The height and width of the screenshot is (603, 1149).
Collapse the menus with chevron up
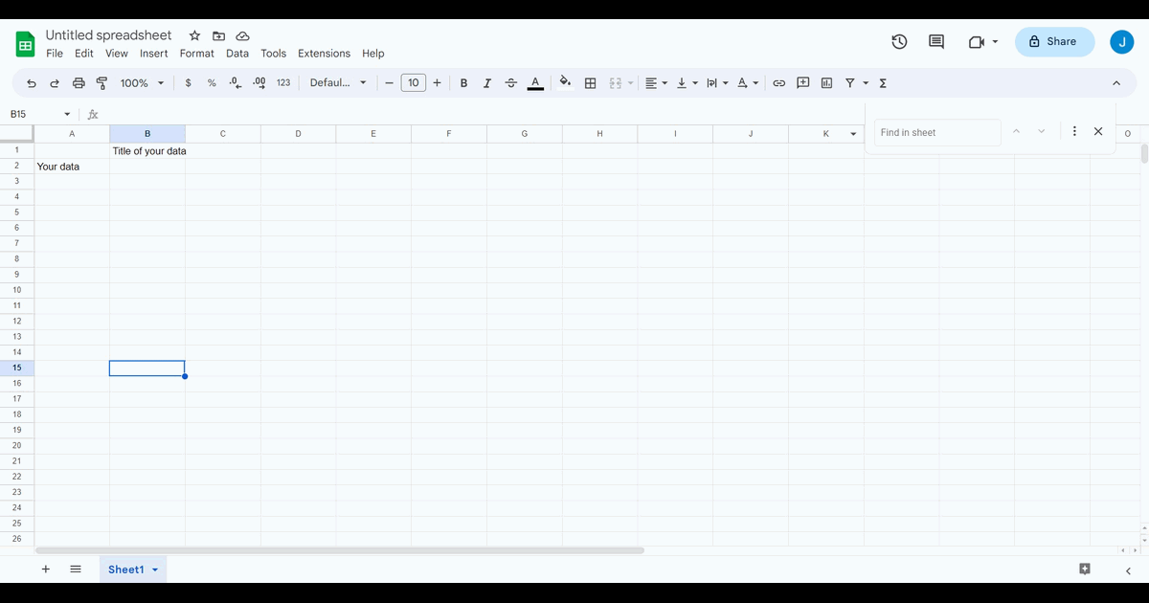pyautogui.click(x=1116, y=83)
